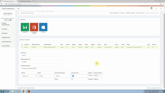Expand the Расширения sidebar section
165x93 pixels.
pos(8,46)
